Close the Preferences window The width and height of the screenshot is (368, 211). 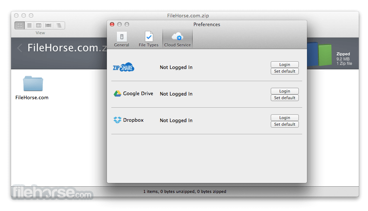click(112, 24)
